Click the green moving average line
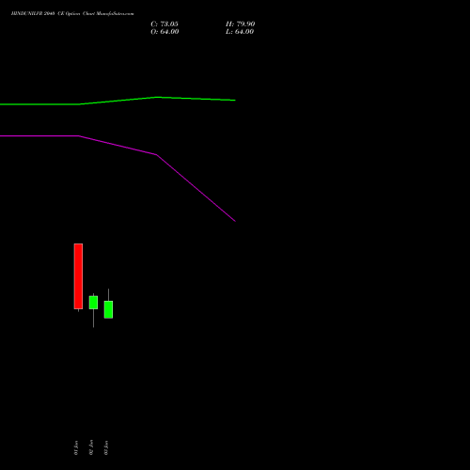 point(117,101)
